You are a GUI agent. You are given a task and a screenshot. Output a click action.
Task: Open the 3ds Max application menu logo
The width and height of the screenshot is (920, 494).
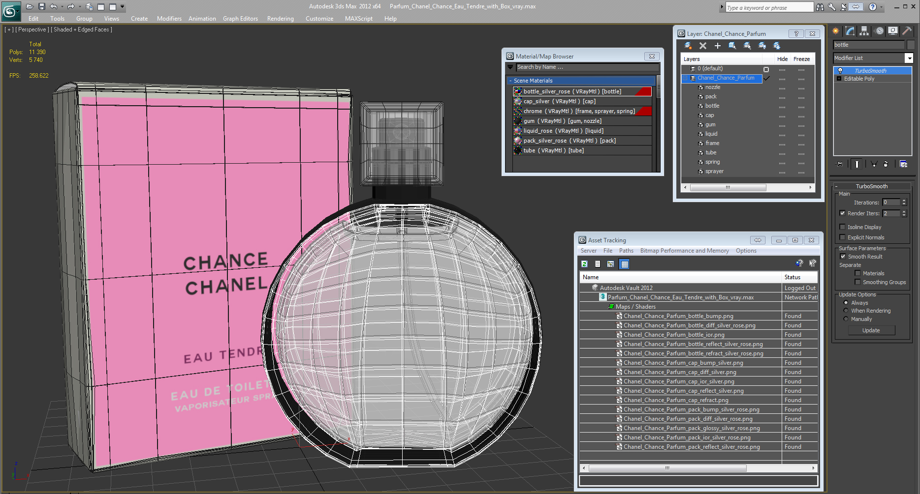coord(10,11)
